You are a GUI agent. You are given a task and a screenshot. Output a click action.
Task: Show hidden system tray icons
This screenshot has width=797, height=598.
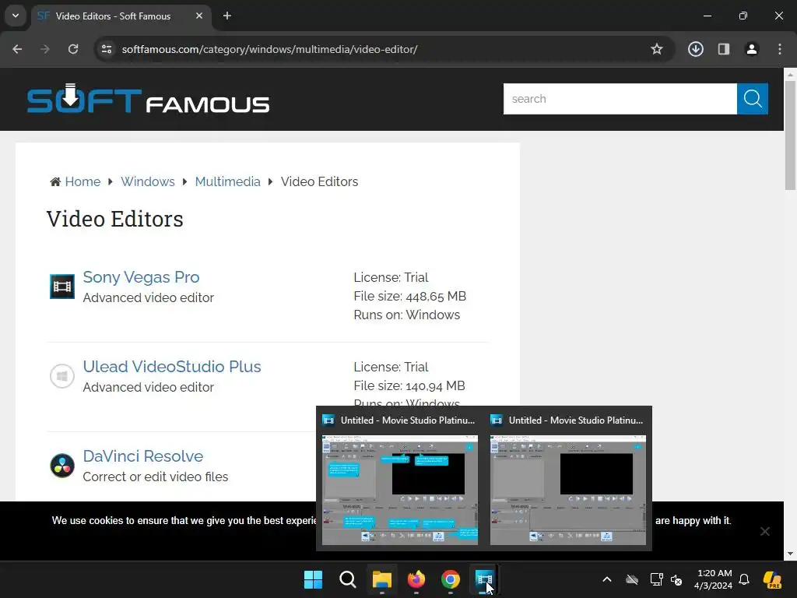pyautogui.click(x=607, y=579)
